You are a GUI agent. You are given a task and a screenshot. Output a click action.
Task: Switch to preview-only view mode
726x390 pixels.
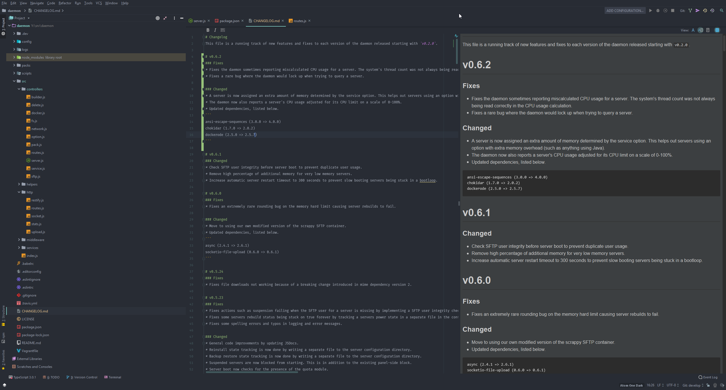(708, 30)
